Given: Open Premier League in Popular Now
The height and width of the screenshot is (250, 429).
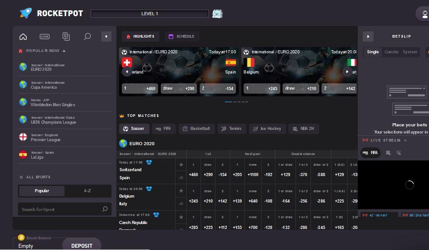Looking at the screenshot, I should click(65, 138).
